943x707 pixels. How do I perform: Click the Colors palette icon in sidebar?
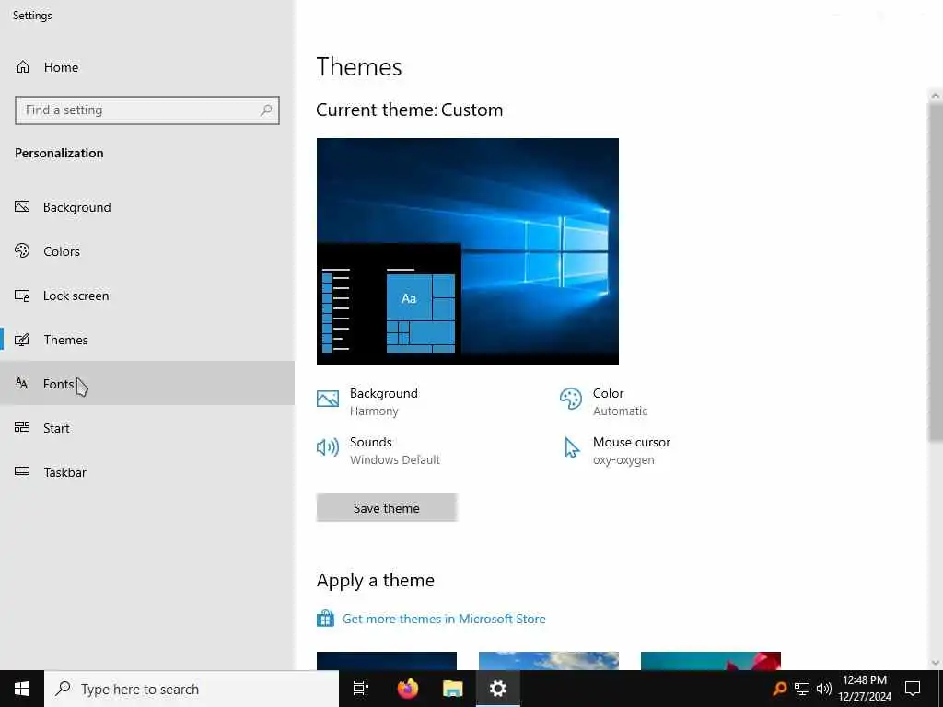coord(22,250)
